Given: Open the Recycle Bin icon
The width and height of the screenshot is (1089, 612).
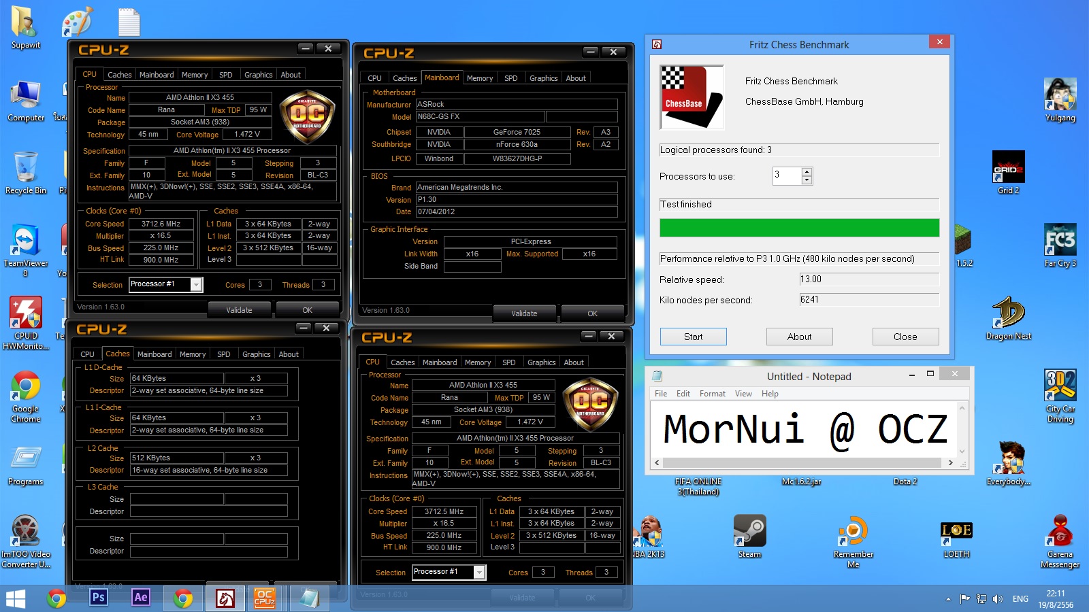Looking at the screenshot, I should point(26,173).
